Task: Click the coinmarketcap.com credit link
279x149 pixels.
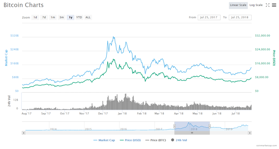Action: (x=267, y=145)
